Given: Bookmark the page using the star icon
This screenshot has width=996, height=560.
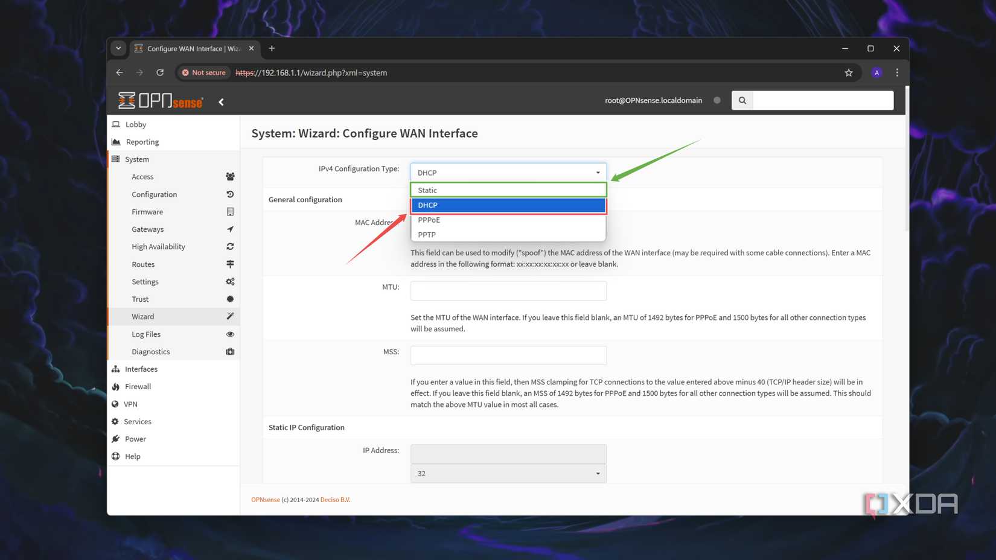Looking at the screenshot, I should pos(849,72).
